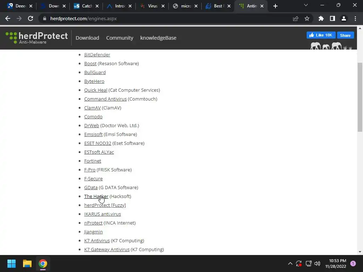Open the nProtect link

coord(93,223)
